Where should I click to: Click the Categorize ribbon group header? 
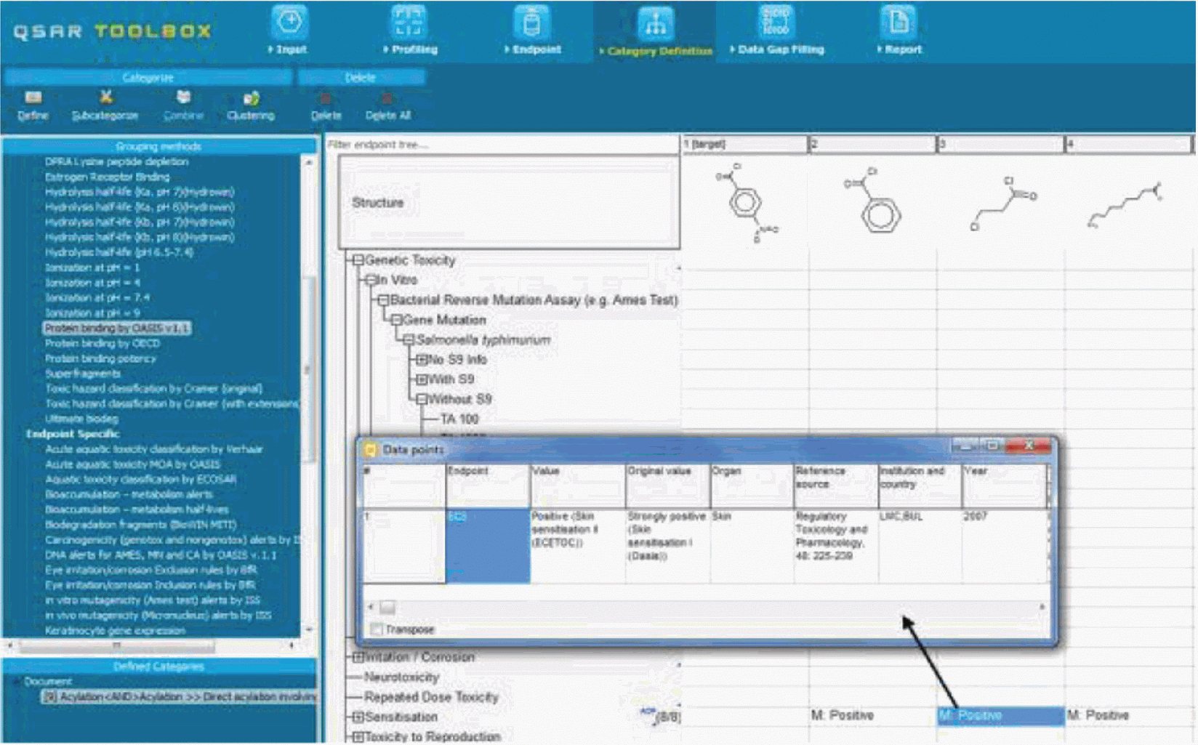coord(148,78)
